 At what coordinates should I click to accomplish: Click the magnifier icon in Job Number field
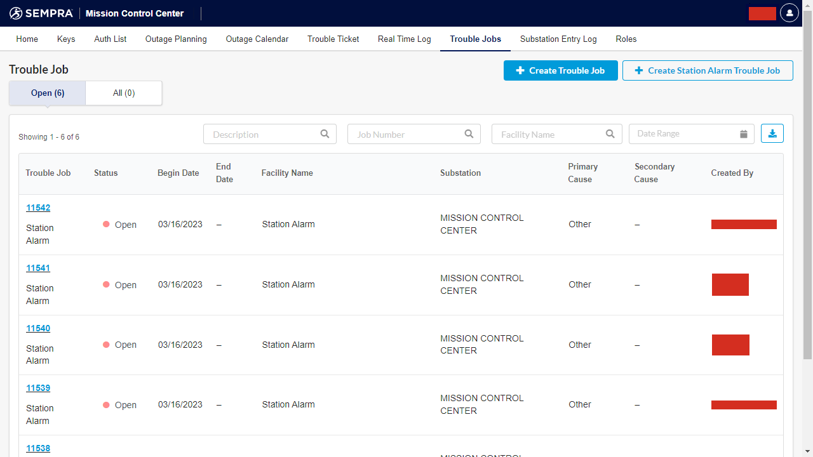[x=469, y=134]
